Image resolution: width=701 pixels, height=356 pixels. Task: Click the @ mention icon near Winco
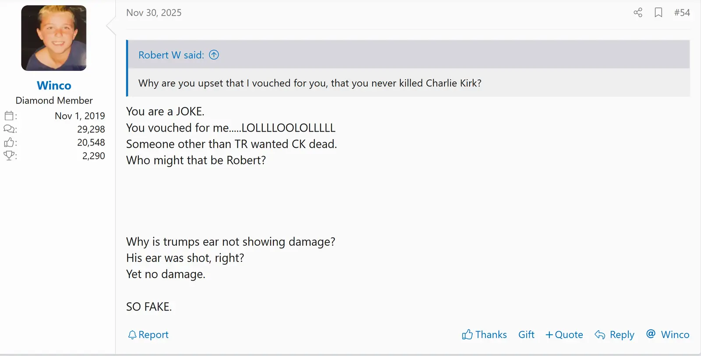pos(651,334)
